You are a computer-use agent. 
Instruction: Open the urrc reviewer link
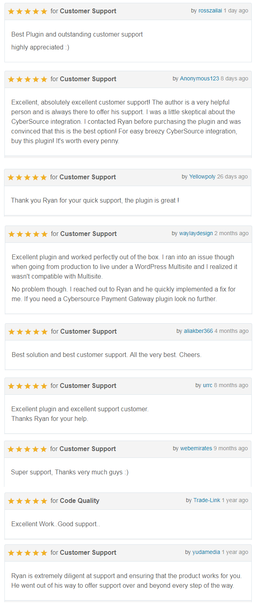[208, 386]
